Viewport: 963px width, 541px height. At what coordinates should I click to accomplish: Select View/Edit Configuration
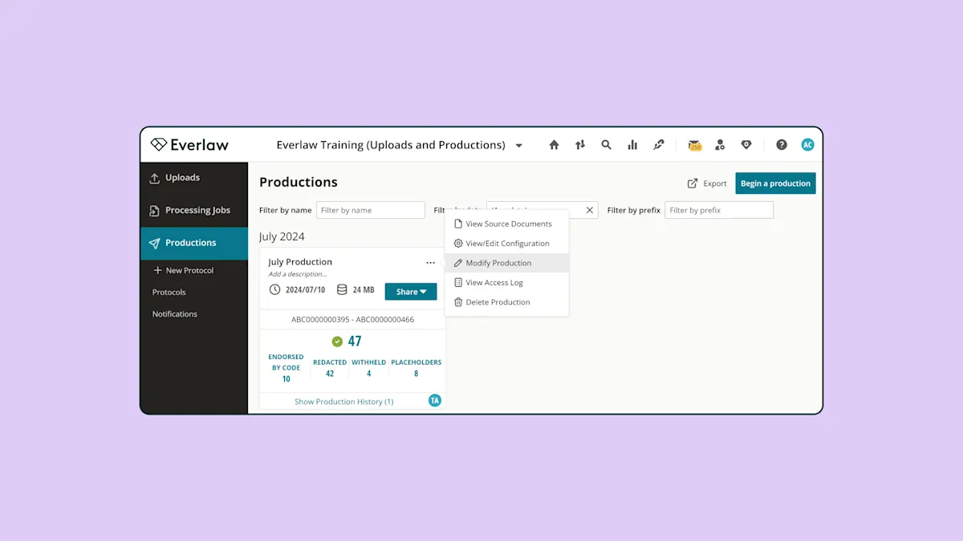506,244
